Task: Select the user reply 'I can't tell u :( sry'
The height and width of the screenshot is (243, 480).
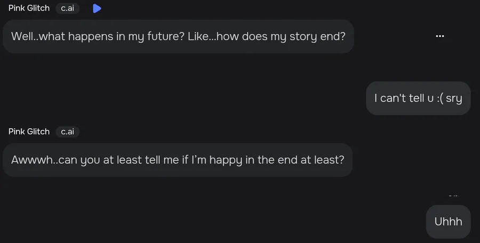Action: tap(418, 98)
